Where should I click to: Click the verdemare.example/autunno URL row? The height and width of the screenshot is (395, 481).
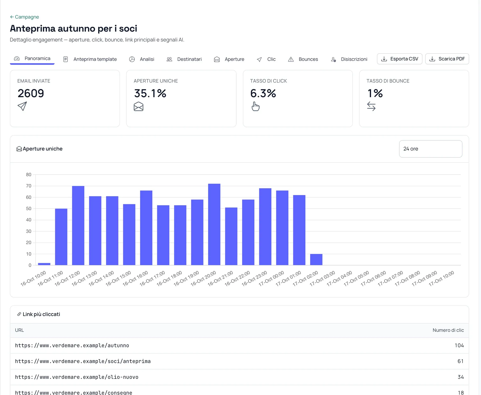pyautogui.click(x=239, y=345)
